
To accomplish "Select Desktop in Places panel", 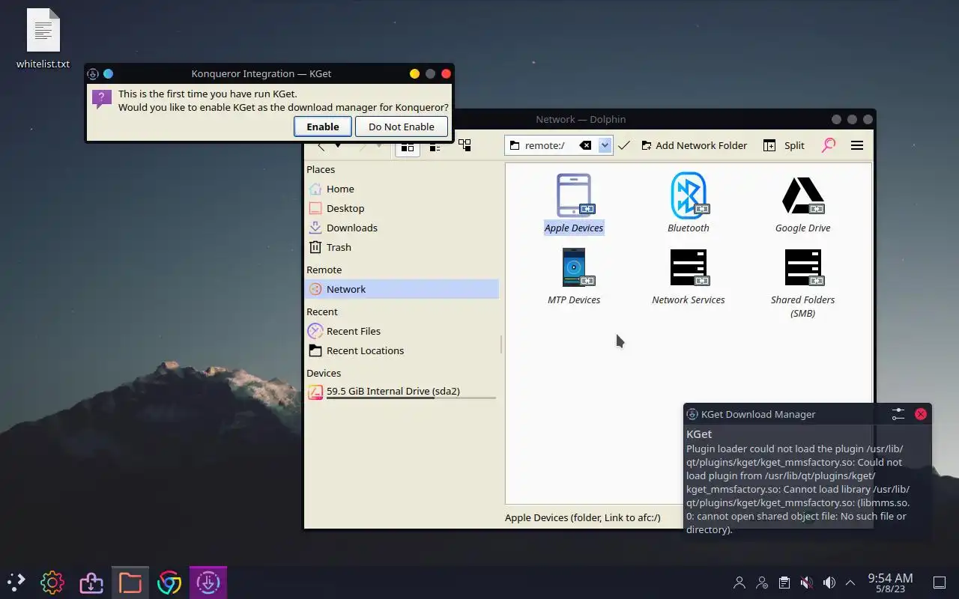I will pyautogui.click(x=402, y=209).
